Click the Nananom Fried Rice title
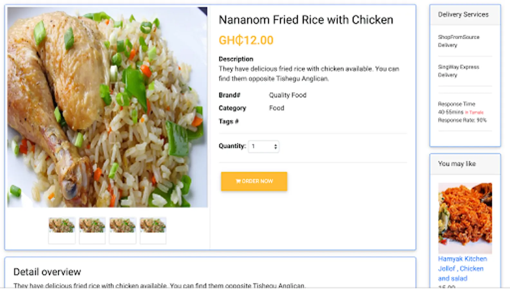 click(x=306, y=20)
